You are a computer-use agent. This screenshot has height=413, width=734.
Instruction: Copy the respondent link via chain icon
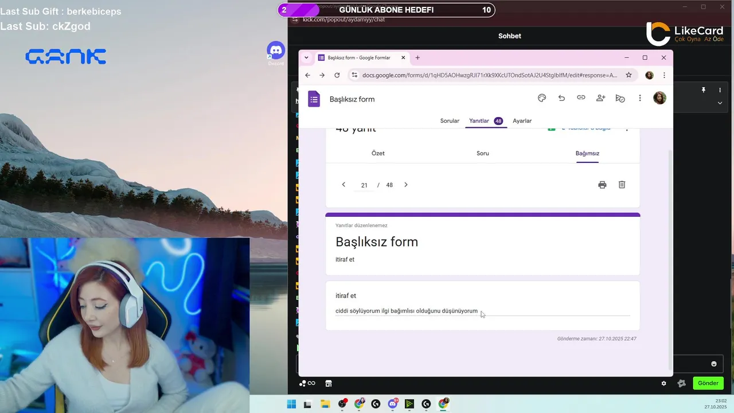[x=581, y=98]
